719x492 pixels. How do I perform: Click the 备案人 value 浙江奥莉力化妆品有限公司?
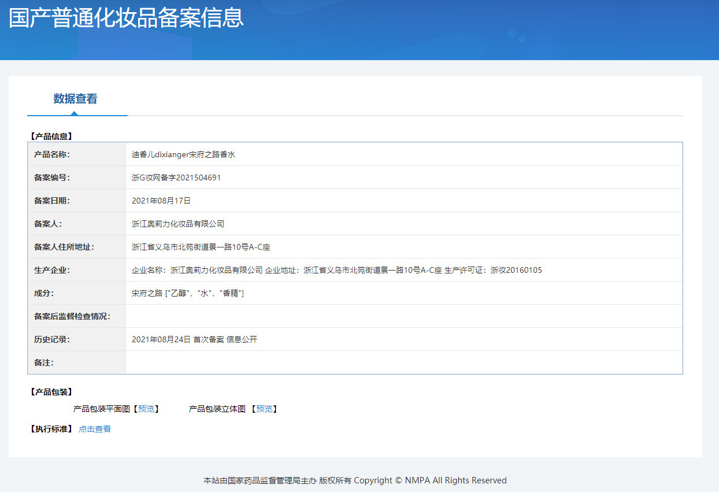(178, 224)
